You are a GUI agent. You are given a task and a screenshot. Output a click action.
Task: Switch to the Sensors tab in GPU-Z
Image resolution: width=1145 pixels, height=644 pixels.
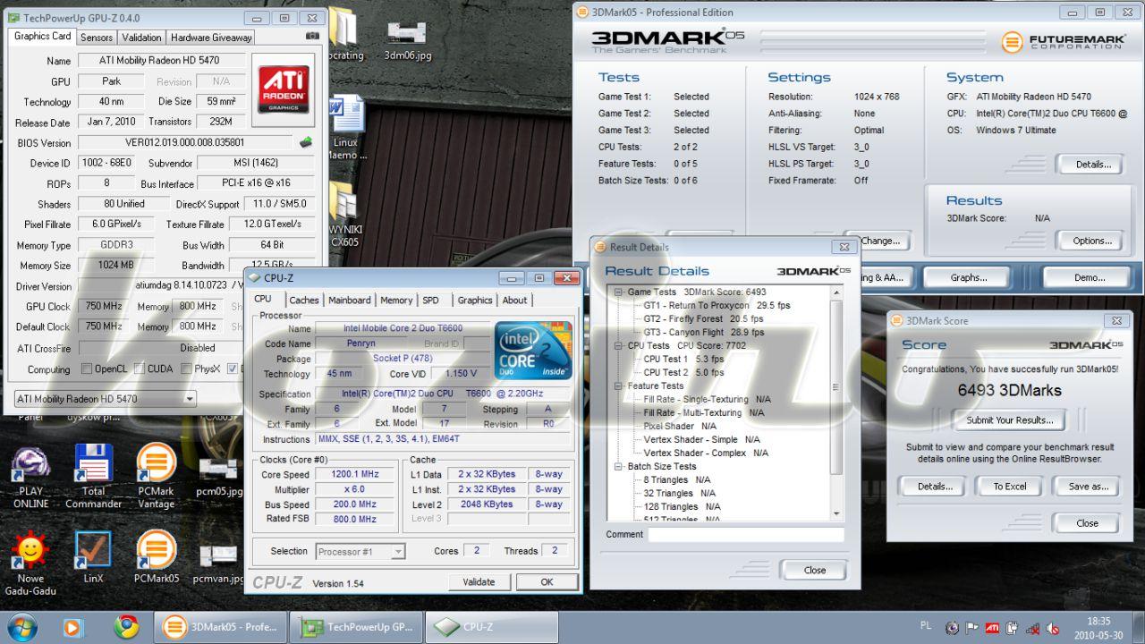[x=97, y=38]
